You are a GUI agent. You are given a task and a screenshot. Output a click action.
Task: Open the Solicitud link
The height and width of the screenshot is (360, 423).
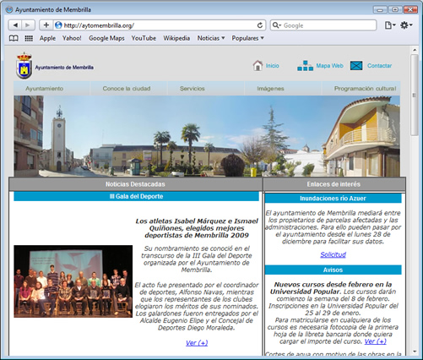coord(333,254)
